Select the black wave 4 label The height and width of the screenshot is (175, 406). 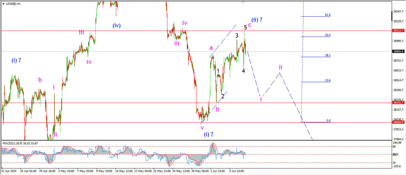click(243, 71)
